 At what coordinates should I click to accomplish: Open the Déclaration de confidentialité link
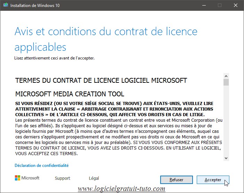[x=42, y=166]
